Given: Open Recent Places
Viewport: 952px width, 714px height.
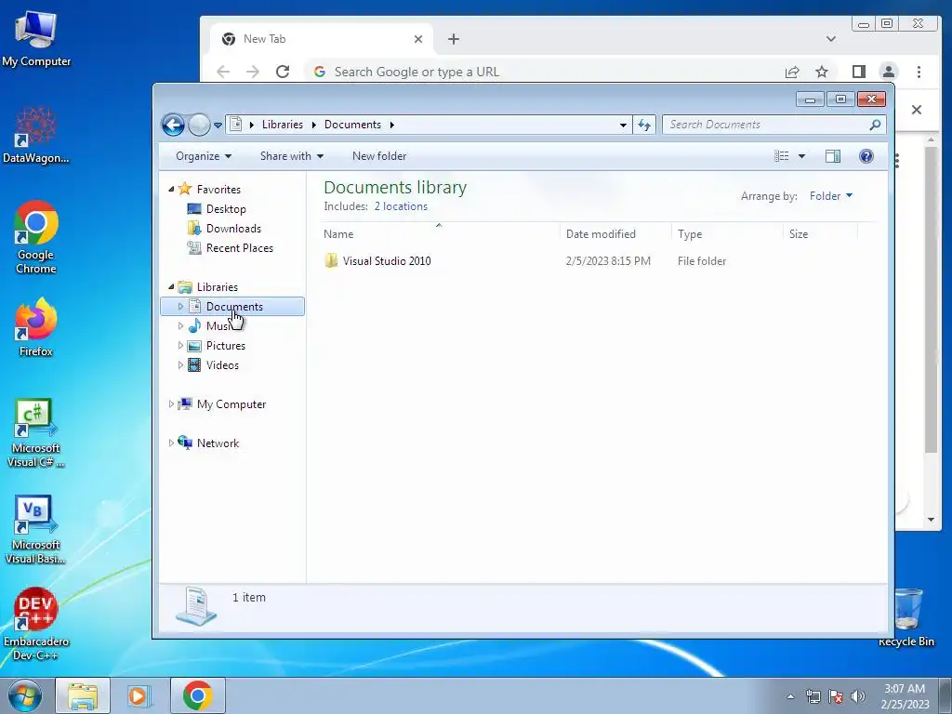Looking at the screenshot, I should pos(239,247).
